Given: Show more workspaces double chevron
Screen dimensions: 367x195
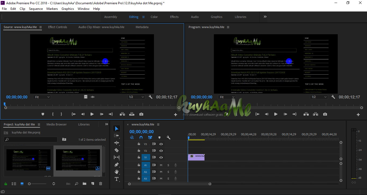Looking at the screenshot, I should point(265,17).
